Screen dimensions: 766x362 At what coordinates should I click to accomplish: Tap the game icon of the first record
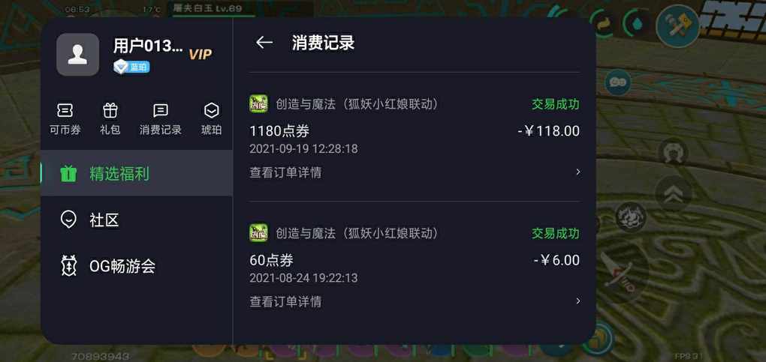(x=258, y=103)
